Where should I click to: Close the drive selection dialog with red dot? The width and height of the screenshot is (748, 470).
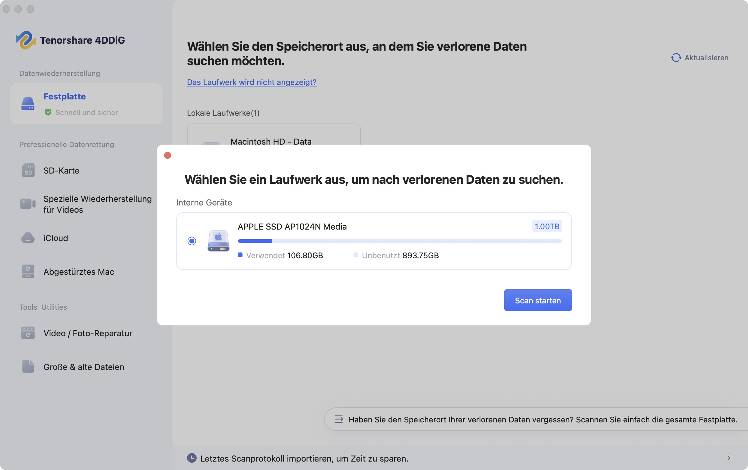(x=167, y=155)
